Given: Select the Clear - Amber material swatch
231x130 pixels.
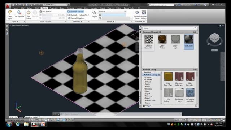Looking at the screenshot, I should tap(162, 39).
